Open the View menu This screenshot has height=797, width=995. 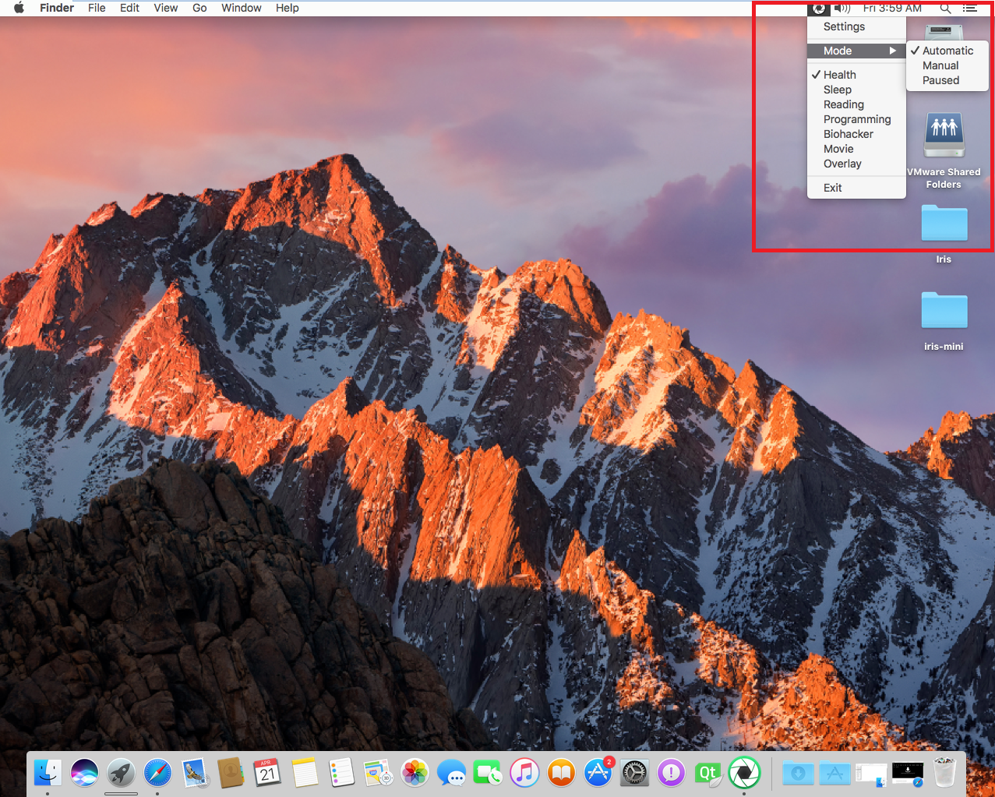pos(165,8)
